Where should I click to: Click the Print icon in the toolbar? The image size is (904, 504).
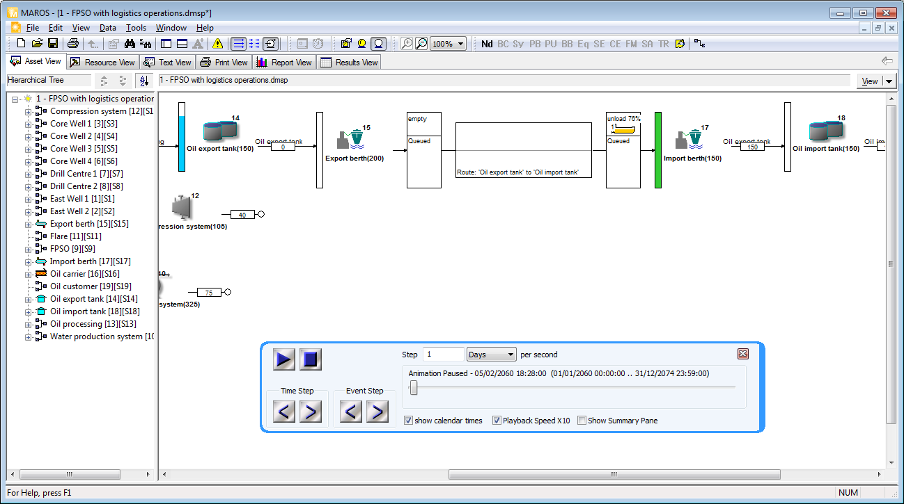[x=73, y=44]
